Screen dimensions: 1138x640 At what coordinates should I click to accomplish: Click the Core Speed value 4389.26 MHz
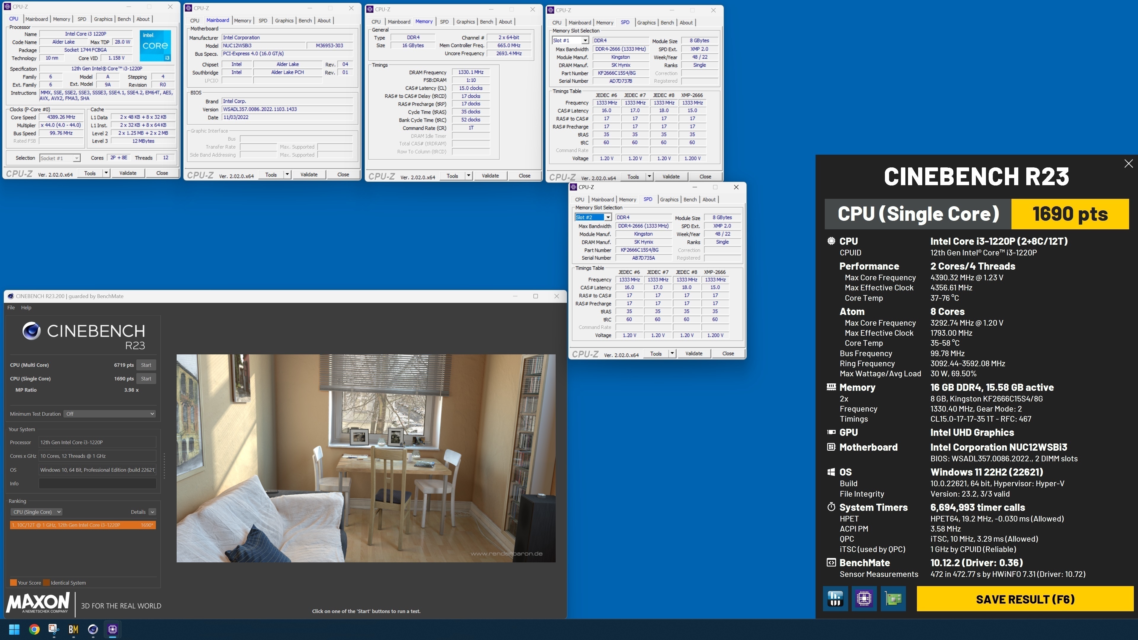(x=61, y=117)
